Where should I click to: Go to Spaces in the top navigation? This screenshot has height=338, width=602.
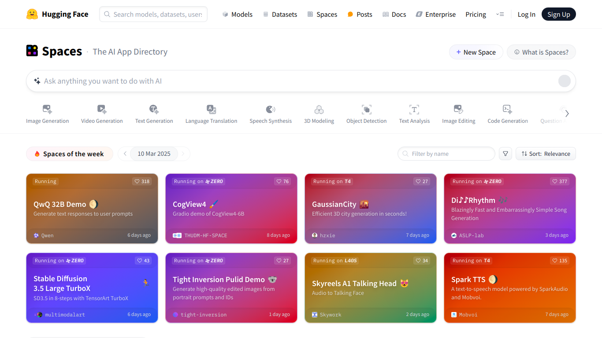tap(322, 14)
